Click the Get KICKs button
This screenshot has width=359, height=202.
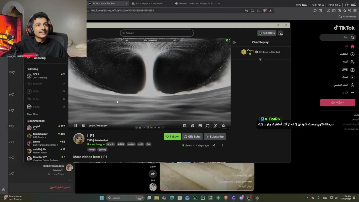coord(267,33)
